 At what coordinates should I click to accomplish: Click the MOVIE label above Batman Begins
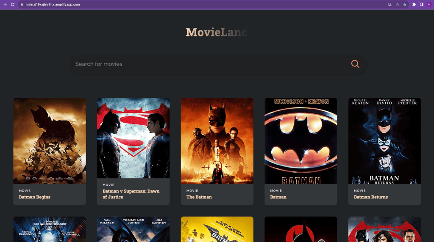tap(25, 191)
